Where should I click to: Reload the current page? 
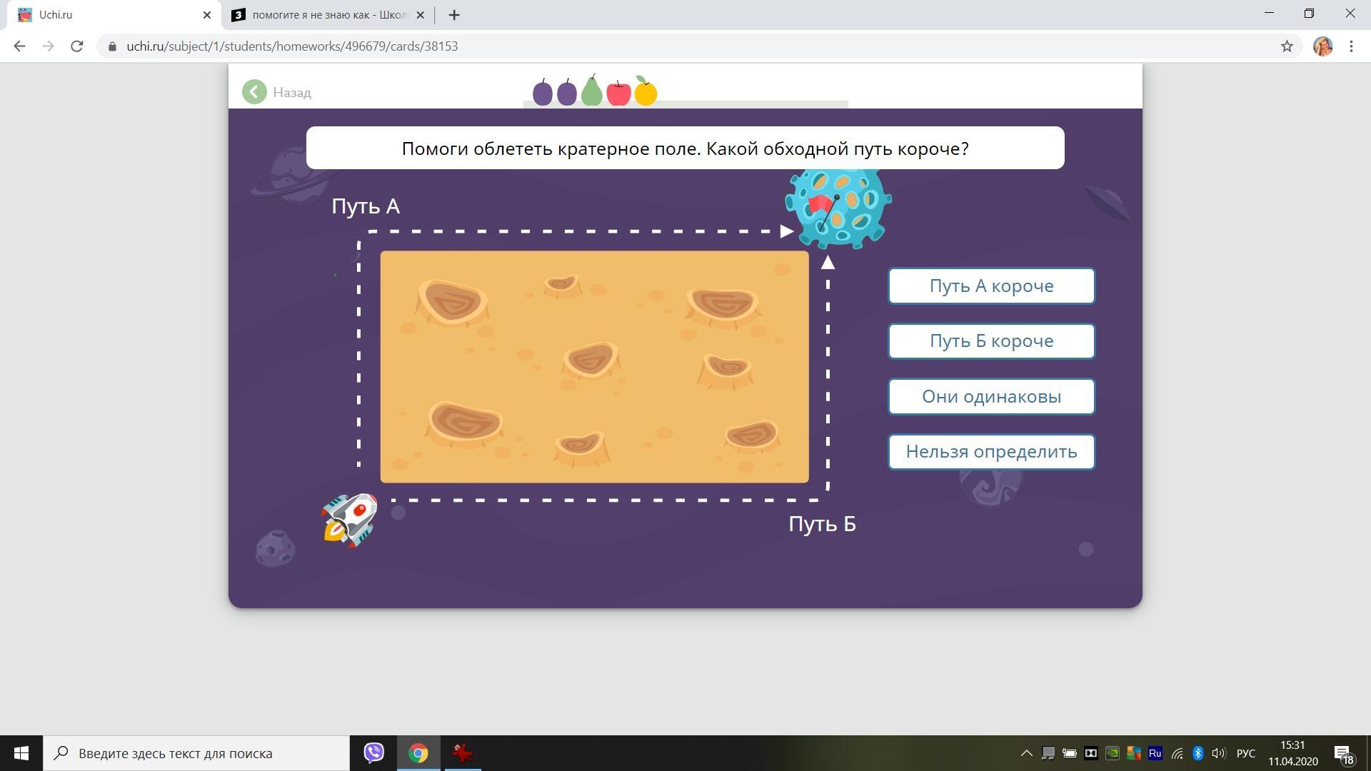click(77, 46)
